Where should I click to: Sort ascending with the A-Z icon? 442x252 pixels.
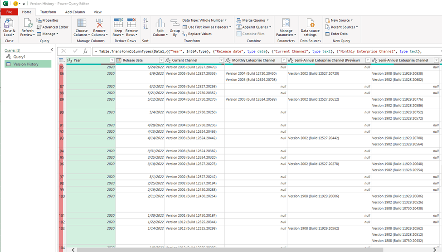(146, 20)
